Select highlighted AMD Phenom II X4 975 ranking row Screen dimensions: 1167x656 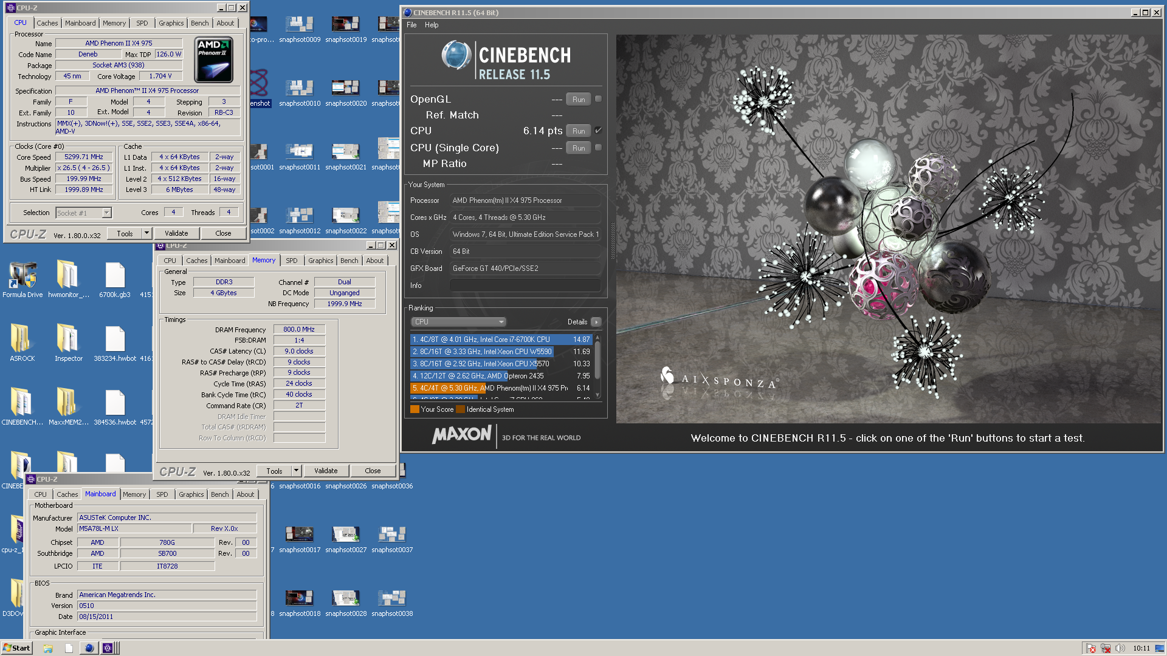(x=501, y=388)
